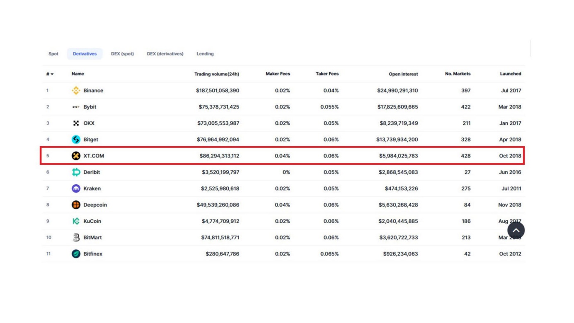Click the XT.COM logo icon

point(76,156)
